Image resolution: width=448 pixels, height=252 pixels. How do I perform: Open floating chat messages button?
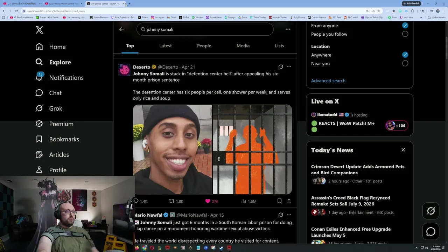point(431,232)
